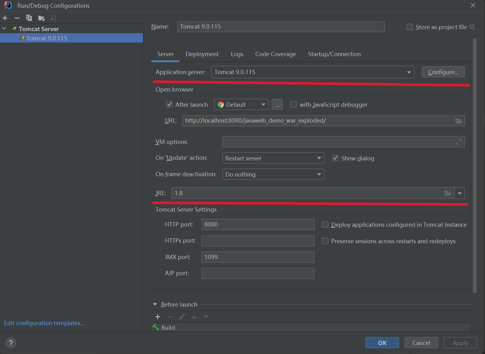Open the JRE dropdown arrow
This screenshot has height=354, width=485.
460,193
